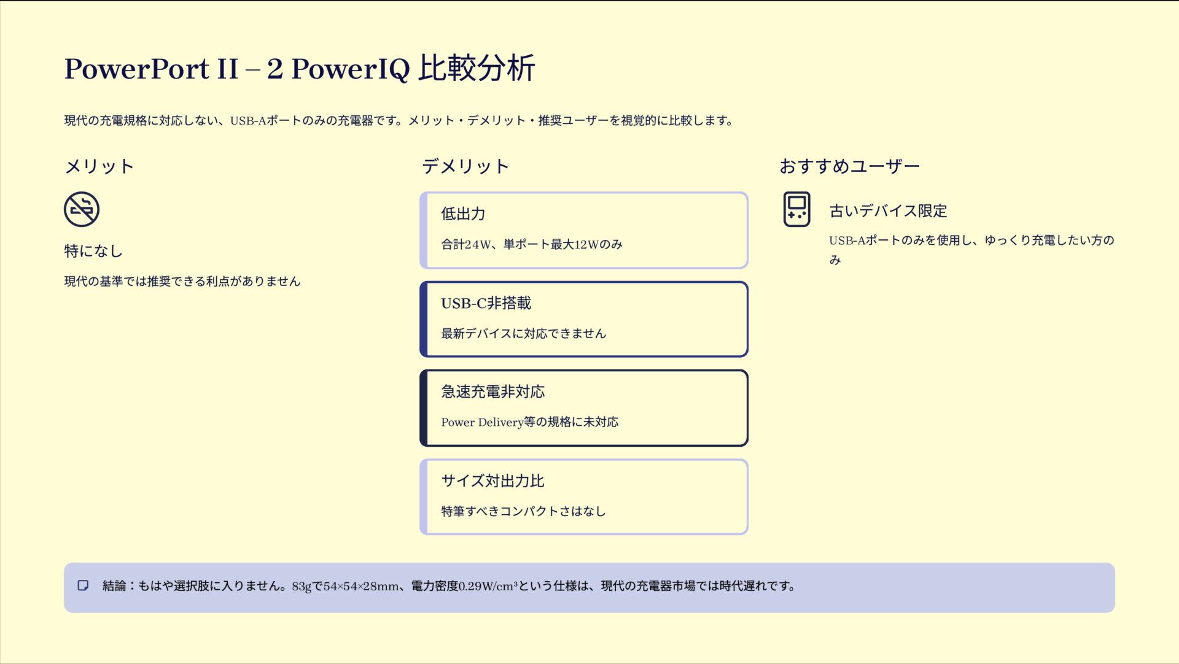This screenshot has height=664, width=1179.
Task: Click the prohibition icon under メリット
Action: [80, 209]
